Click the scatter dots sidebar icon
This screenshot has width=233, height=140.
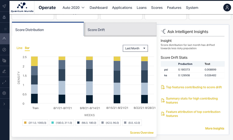tap(4, 82)
